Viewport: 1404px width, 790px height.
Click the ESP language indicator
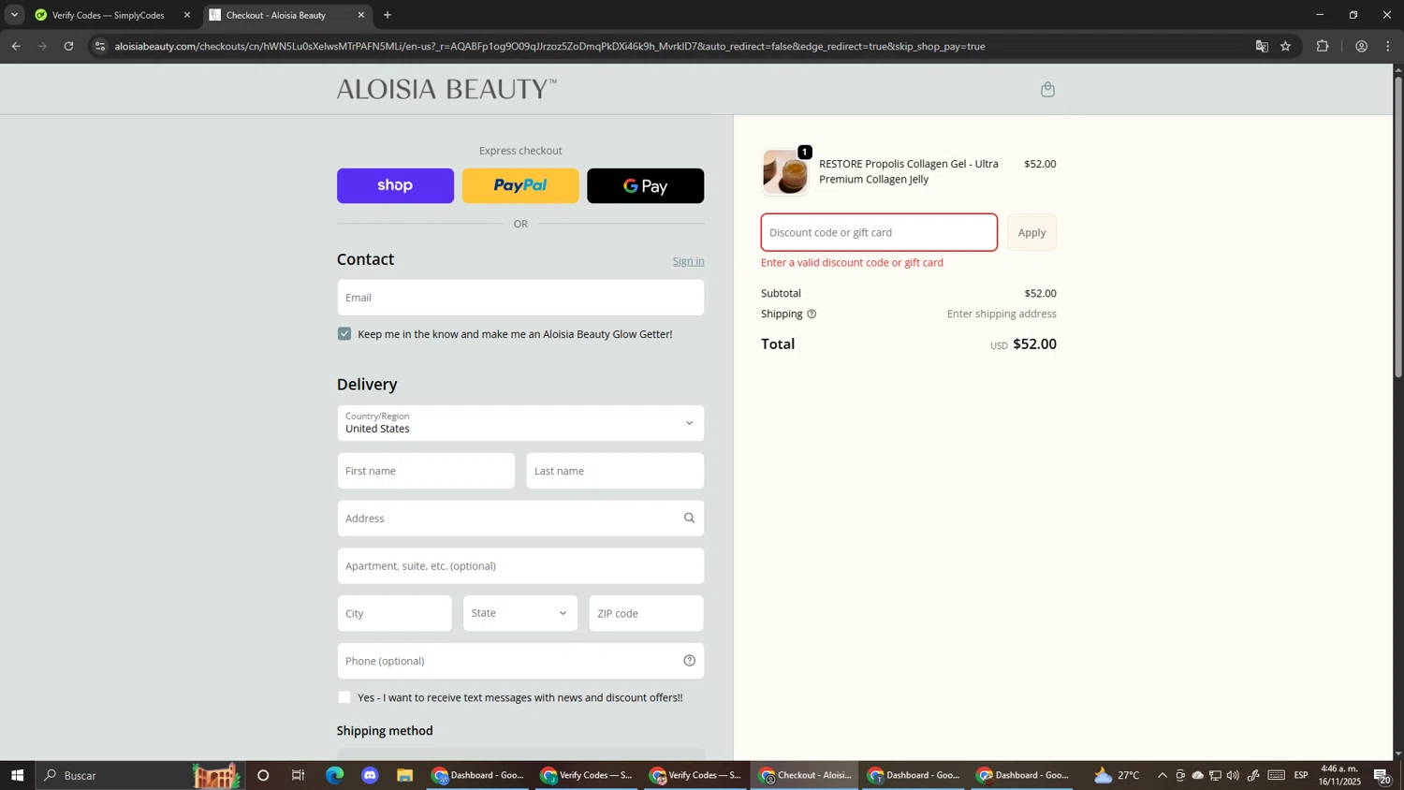tap(1301, 775)
